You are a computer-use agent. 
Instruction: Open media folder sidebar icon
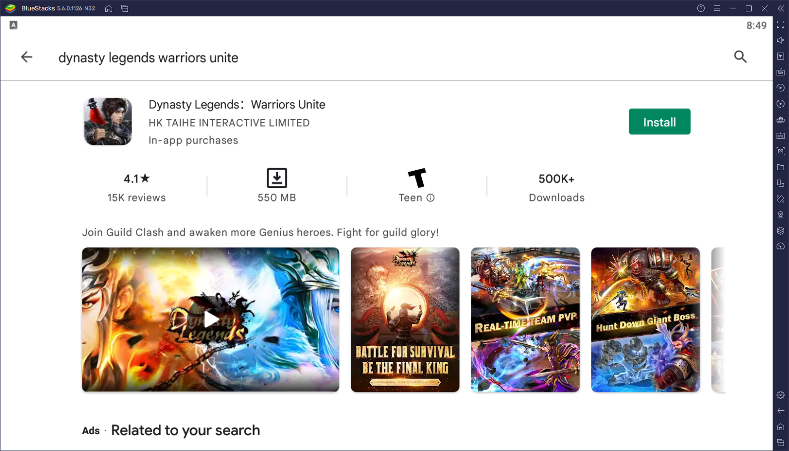[x=781, y=167]
